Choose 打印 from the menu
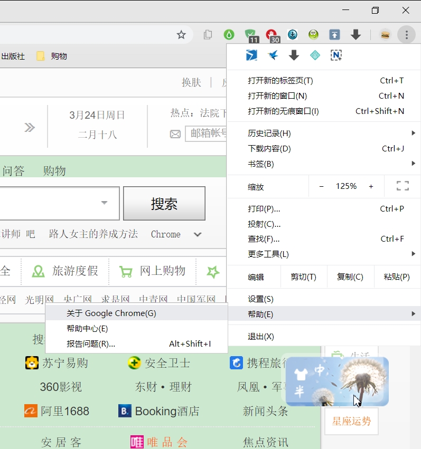Image resolution: width=421 pixels, height=449 pixels. 324,209
